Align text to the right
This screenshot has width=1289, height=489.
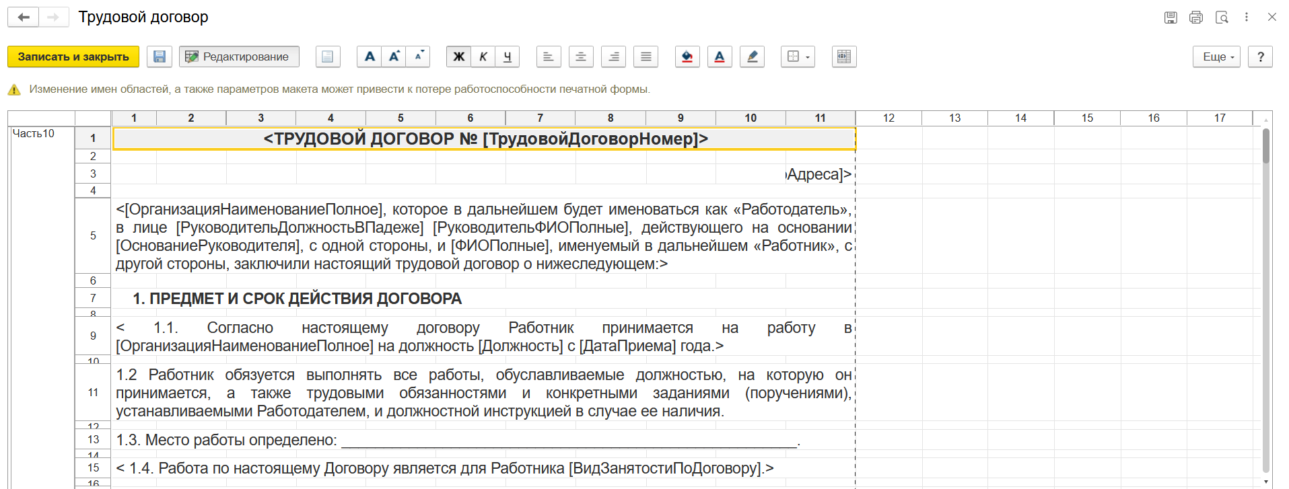pos(613,57)
